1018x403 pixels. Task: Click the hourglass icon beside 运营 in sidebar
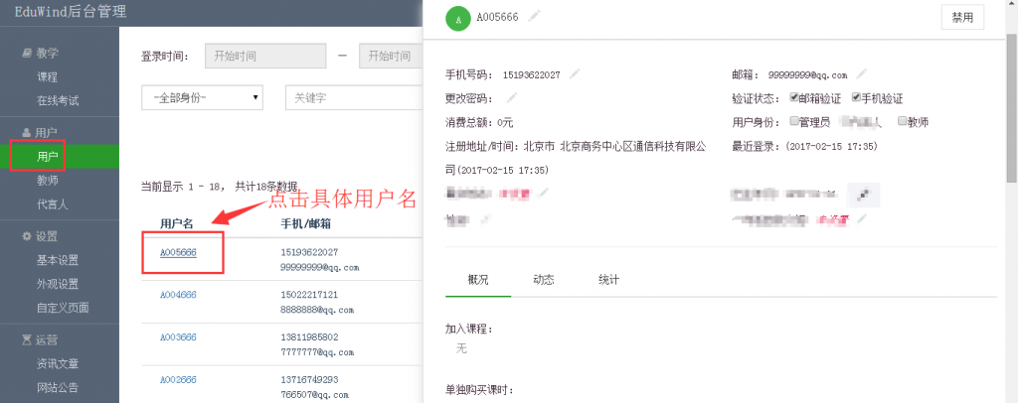[x=26, y=339]
